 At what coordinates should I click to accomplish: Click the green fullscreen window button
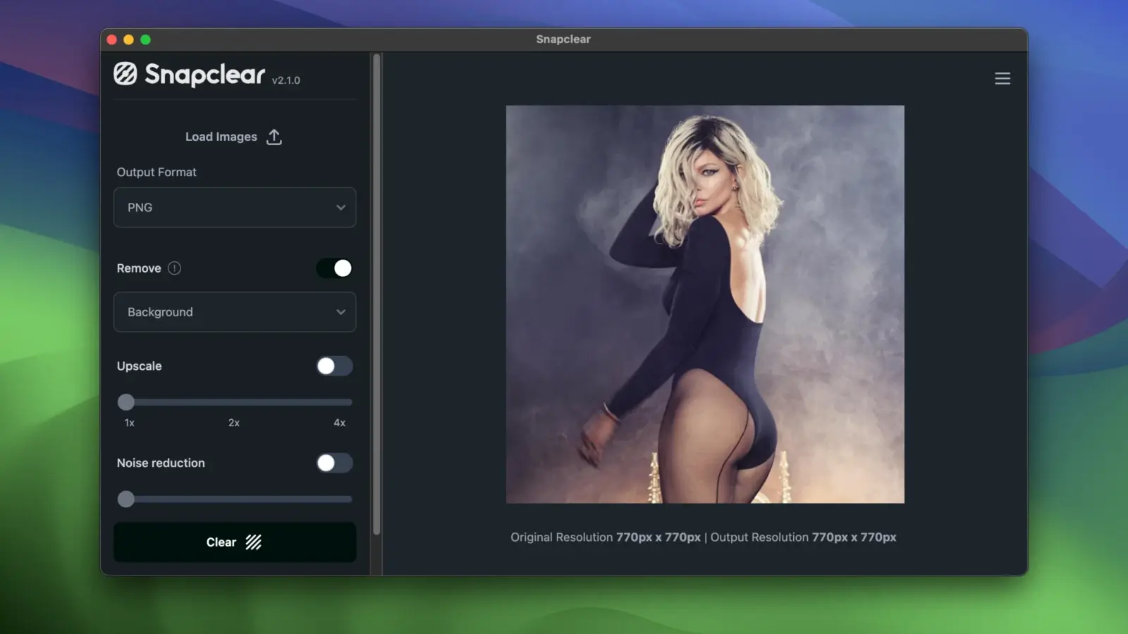145,39
